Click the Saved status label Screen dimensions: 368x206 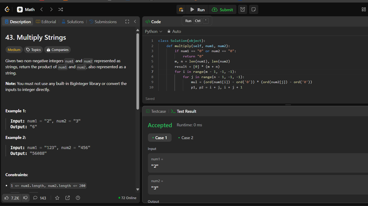(x=150, y=99)
